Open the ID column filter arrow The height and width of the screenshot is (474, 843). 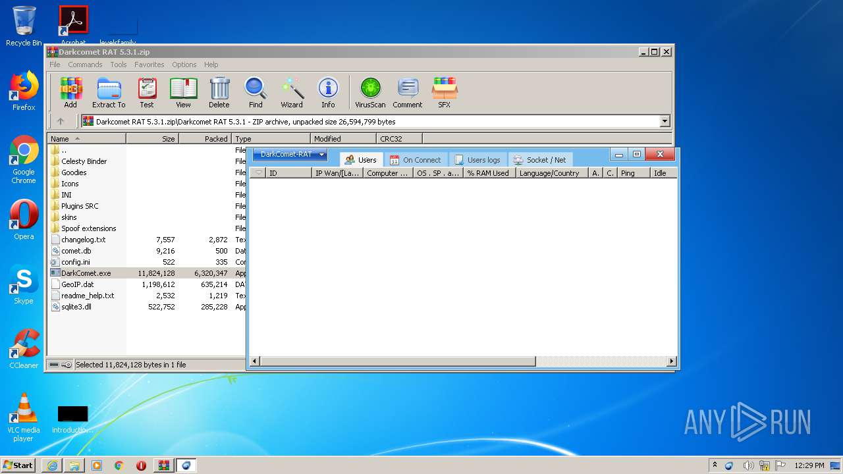tap(258, 173)
